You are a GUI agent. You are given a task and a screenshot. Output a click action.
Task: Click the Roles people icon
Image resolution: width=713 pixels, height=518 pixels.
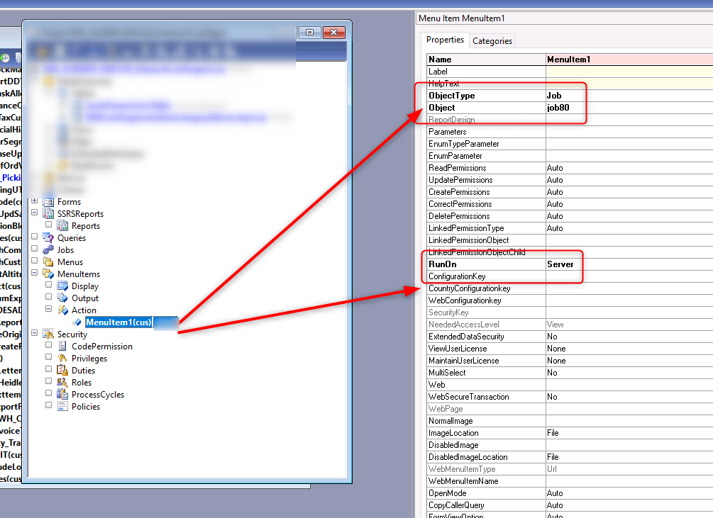[62, 383]
